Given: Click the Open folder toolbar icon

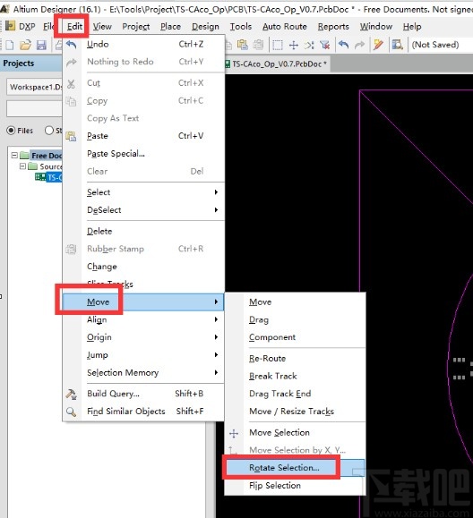Looking at the screenshot, I should coord(25,45).
